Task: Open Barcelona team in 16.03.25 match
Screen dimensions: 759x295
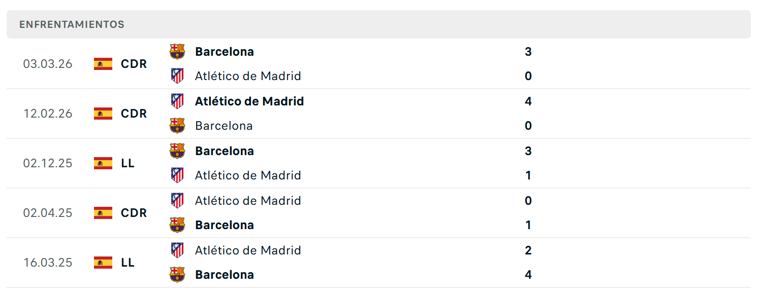Action: click(225, 275)
